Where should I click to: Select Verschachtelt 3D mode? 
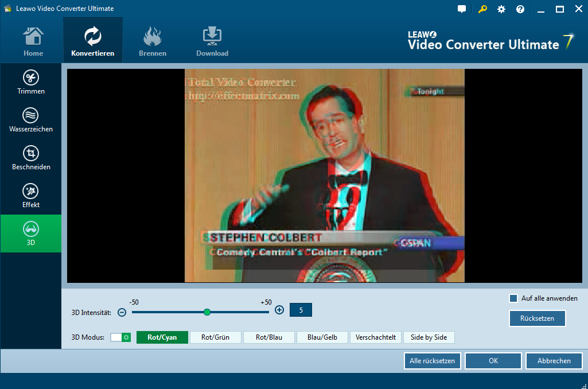(x=375, y=337)
